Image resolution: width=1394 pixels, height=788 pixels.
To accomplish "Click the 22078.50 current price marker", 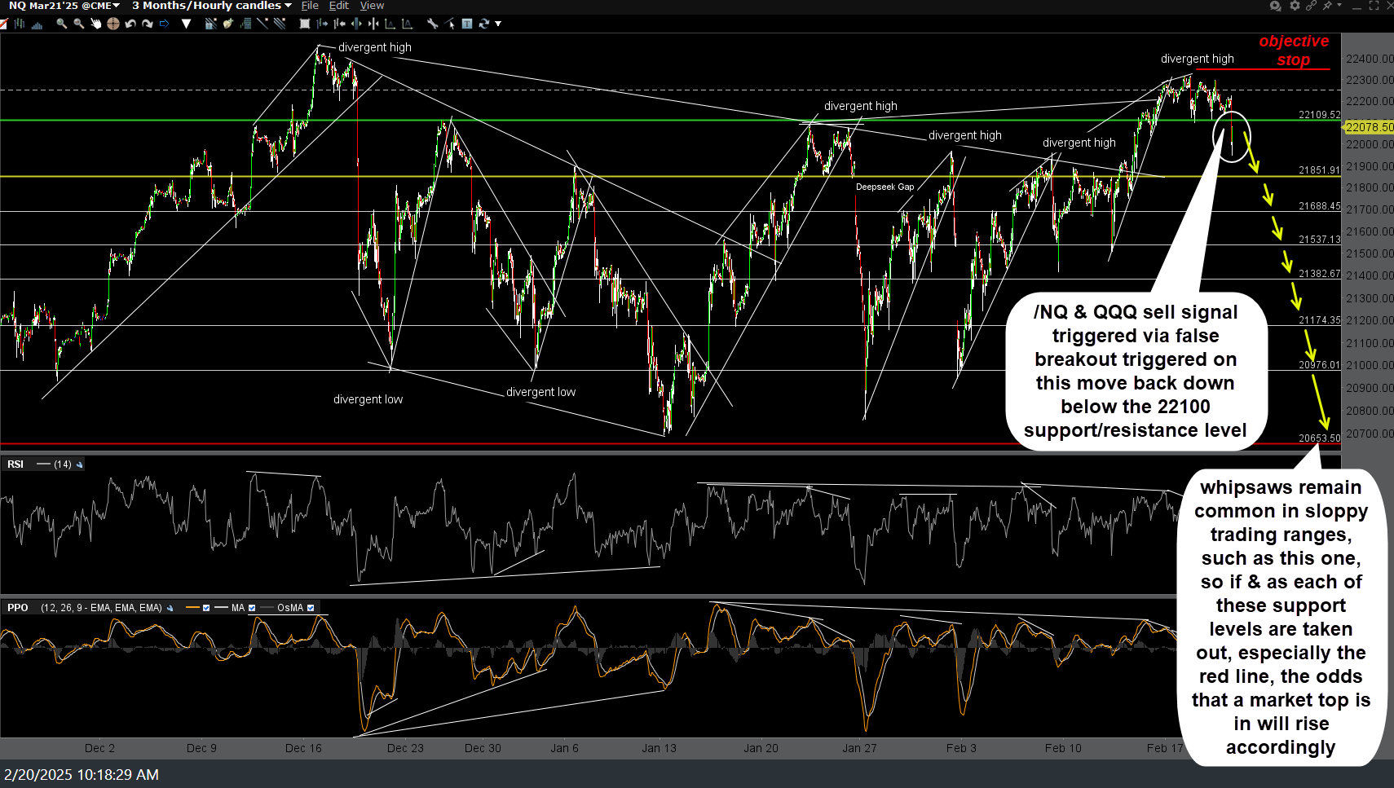I will pyautogui.click(x=1369, y=127).
